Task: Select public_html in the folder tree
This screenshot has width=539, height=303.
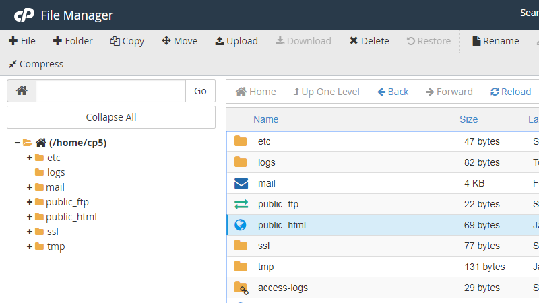Action: click(x=71, y=217)
